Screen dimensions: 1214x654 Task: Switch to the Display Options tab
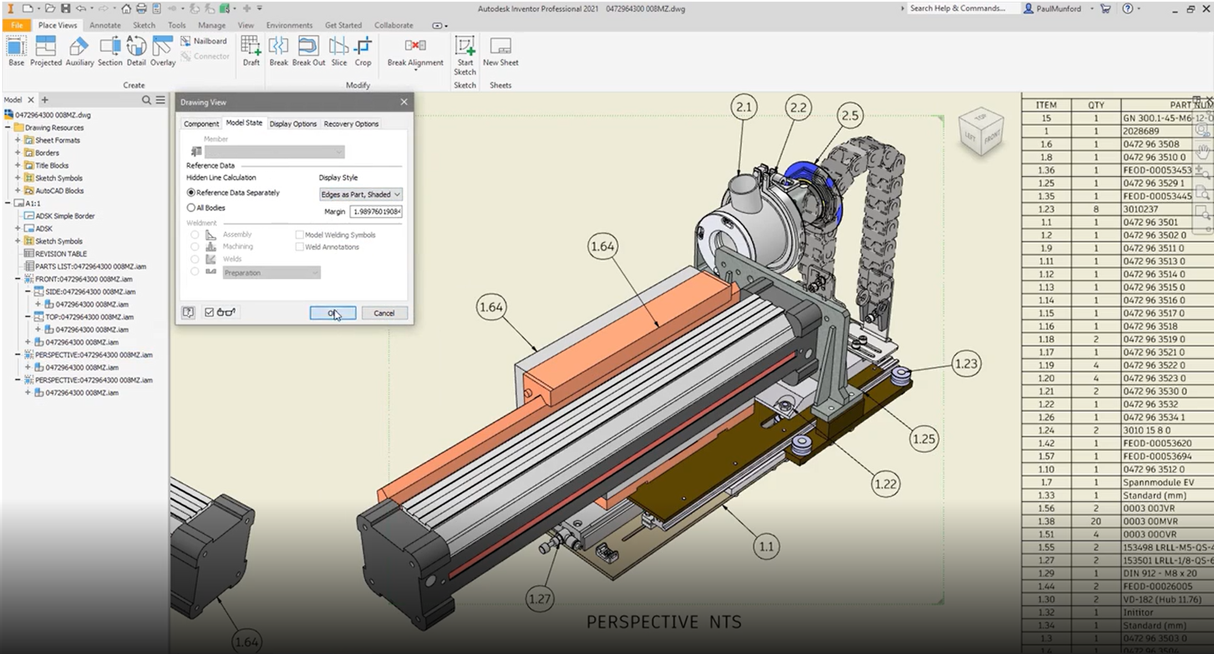pyautogui.click(x=293, y=123)
